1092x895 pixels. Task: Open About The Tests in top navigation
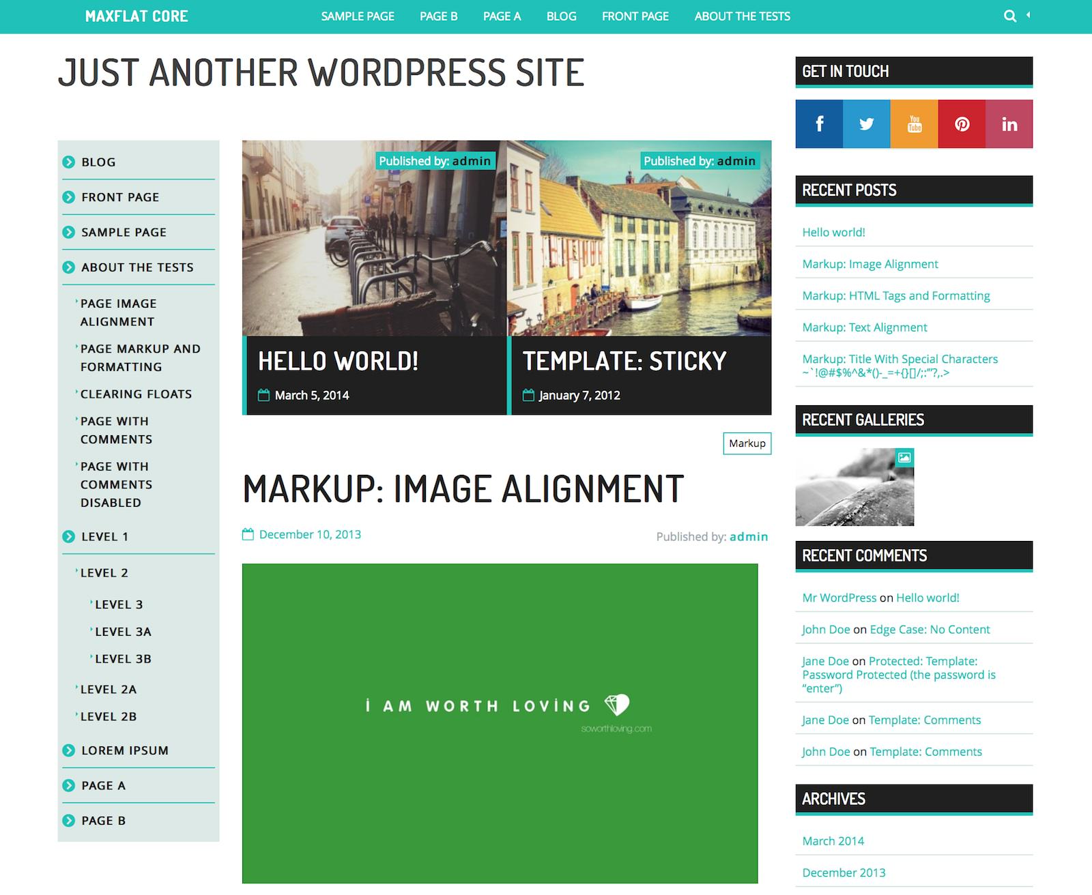coord(742,16)
